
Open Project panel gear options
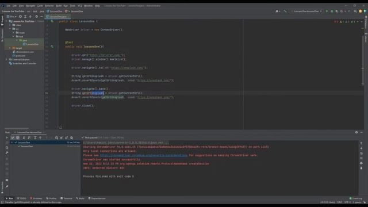(x=36, y=17)
